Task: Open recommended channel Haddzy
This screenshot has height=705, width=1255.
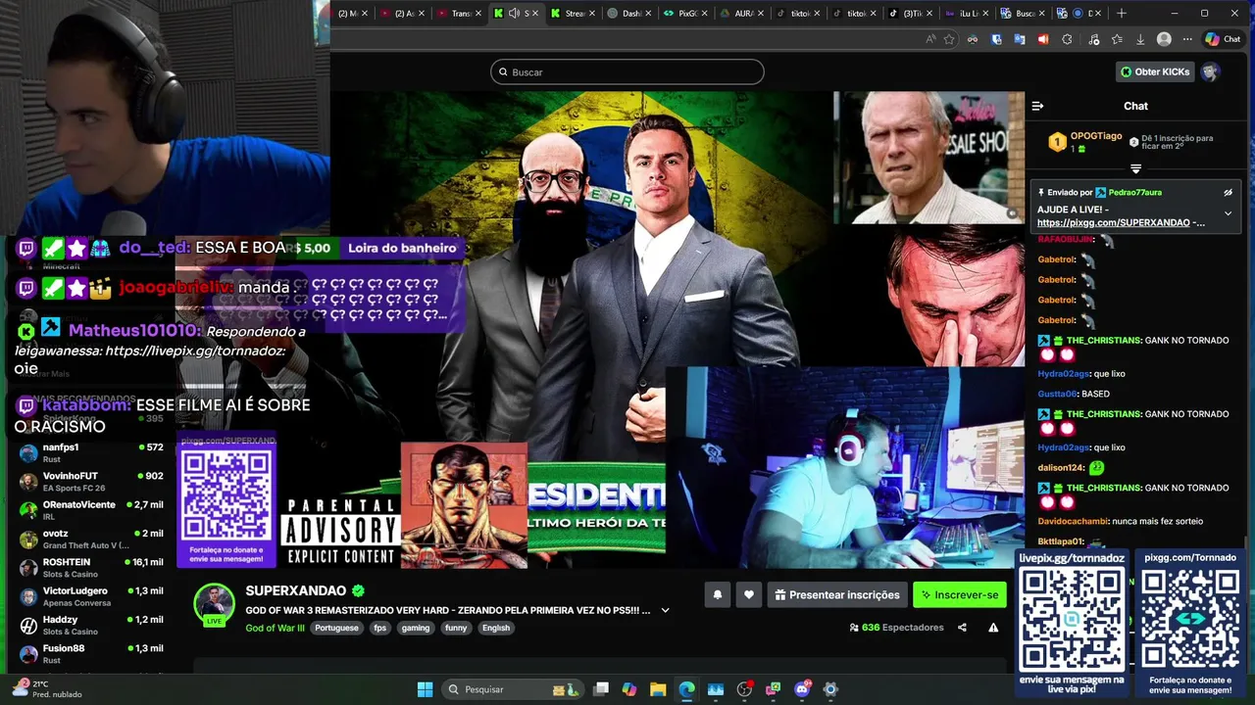Action: [x=91, y=625]
